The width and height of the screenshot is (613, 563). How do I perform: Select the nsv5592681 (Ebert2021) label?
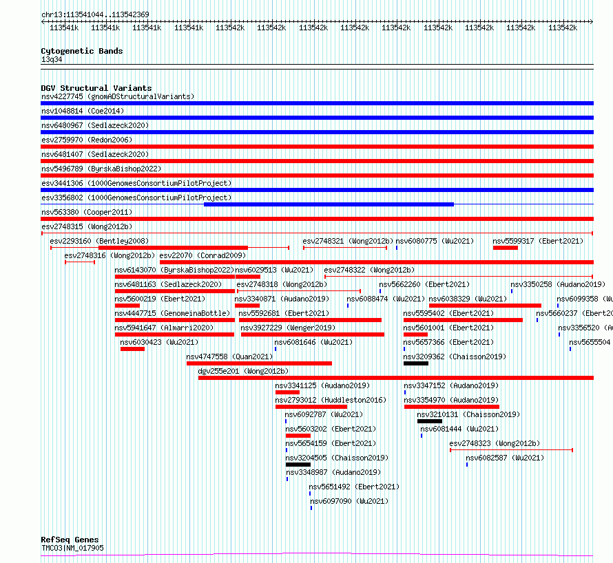pos(284,313)
